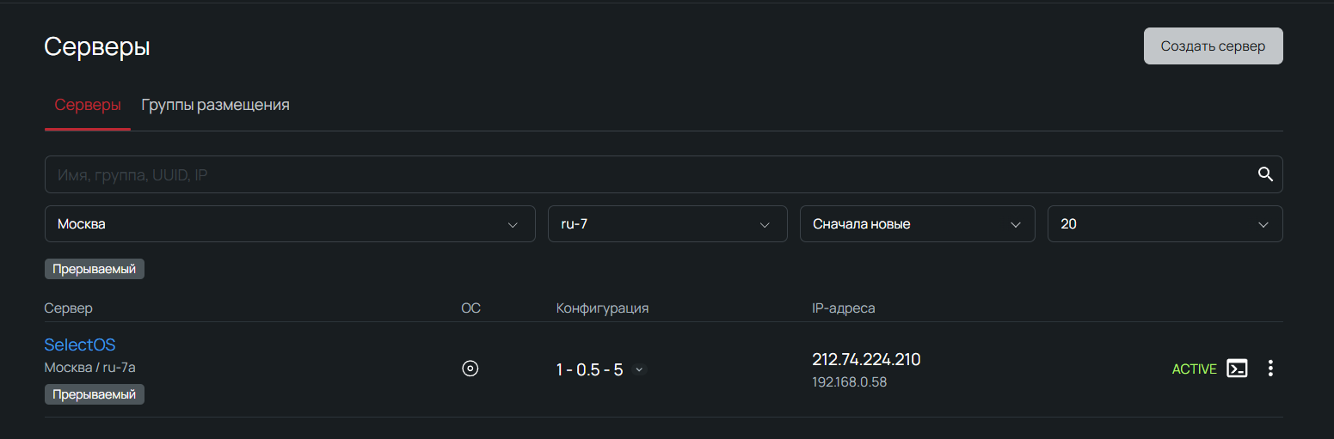Open the server console terminal icon
The width and height of the screenshot is (1334, 439).
pos(1237,369)
